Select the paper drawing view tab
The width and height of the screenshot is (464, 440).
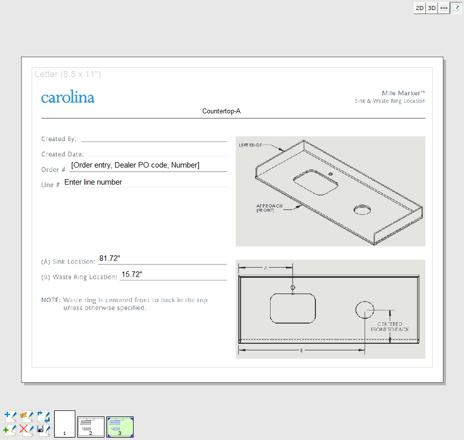(x=456, y=8)
